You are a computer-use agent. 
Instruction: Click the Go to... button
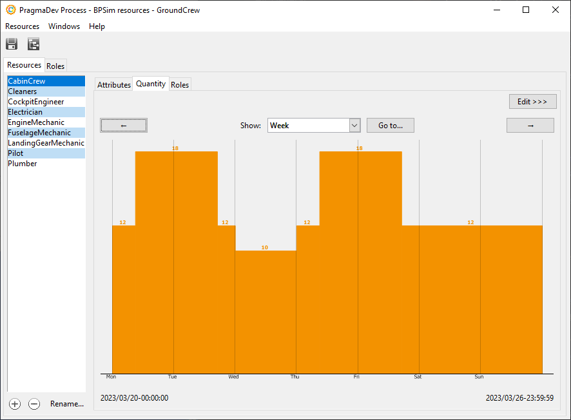click(x=390, y=126)
